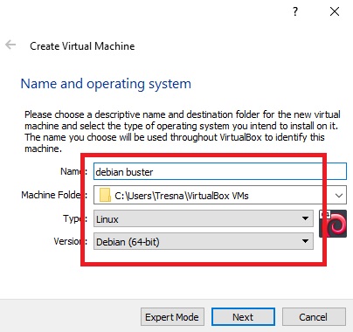
Task: Click the back arrow icon
Action: coord(10,45)
